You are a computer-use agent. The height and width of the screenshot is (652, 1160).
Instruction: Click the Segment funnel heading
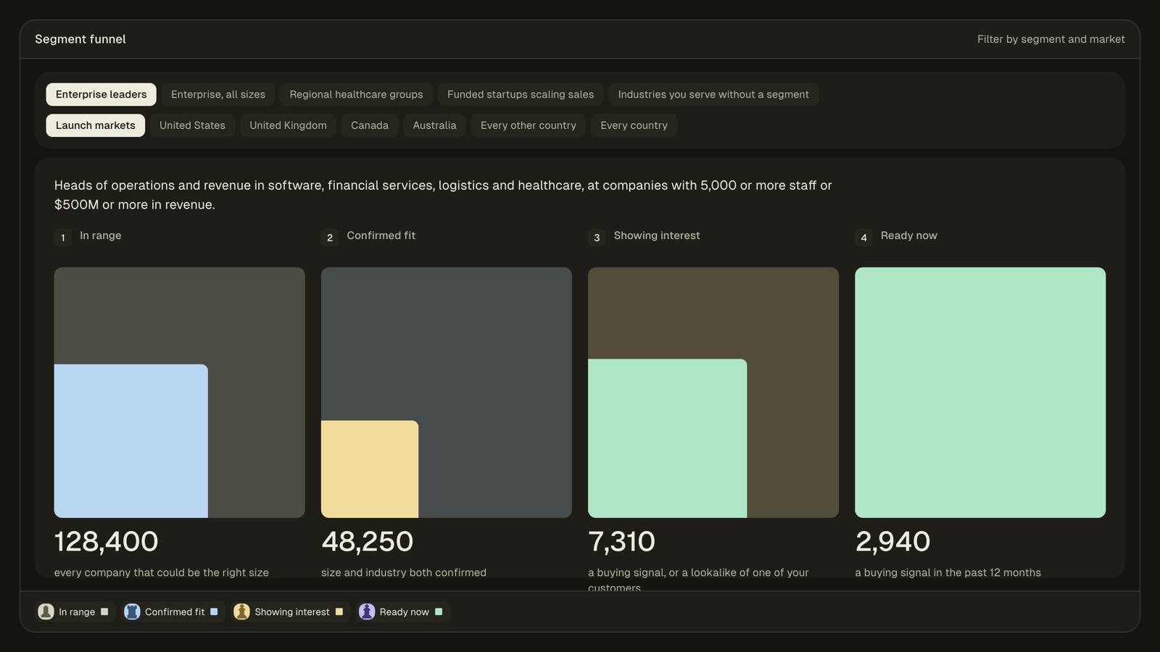tap(80, 39)
